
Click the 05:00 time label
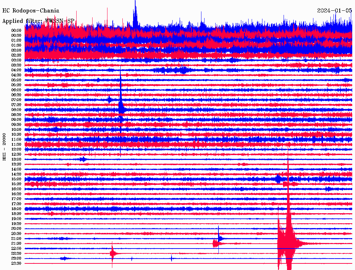pyautogui.click(x=16, y=80)
